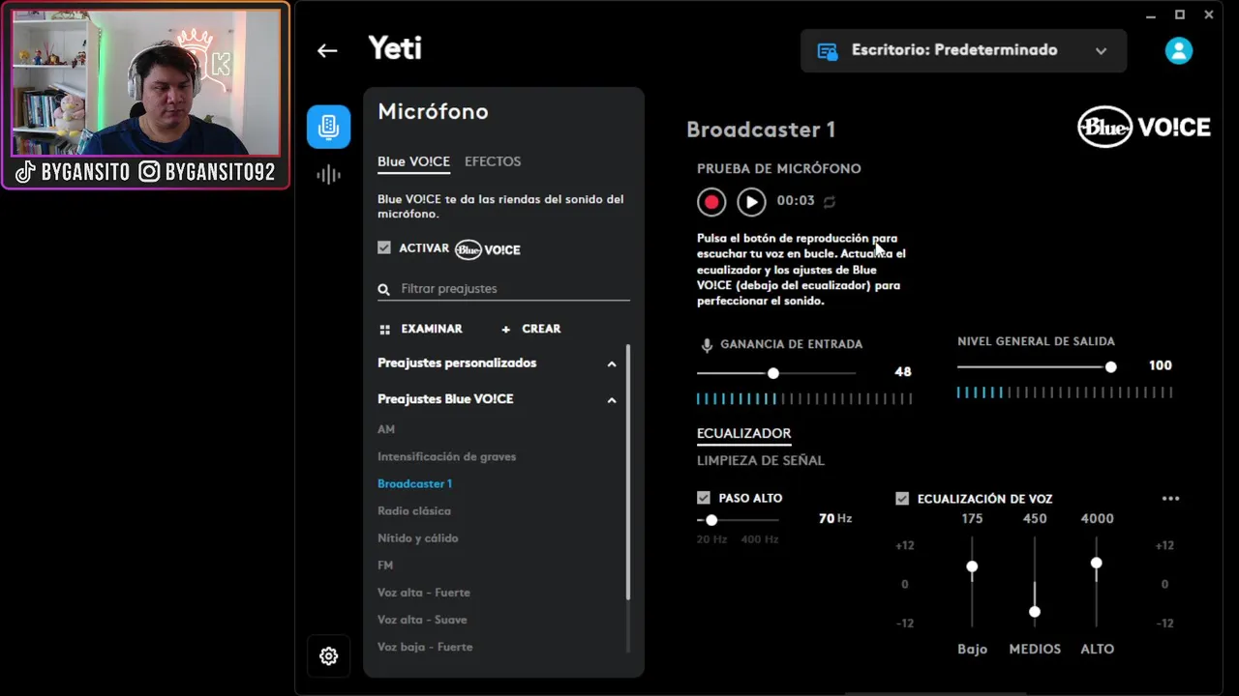Click the preset list vertical scrollbar
This screenshot has height=696, width=1239.
628,472
